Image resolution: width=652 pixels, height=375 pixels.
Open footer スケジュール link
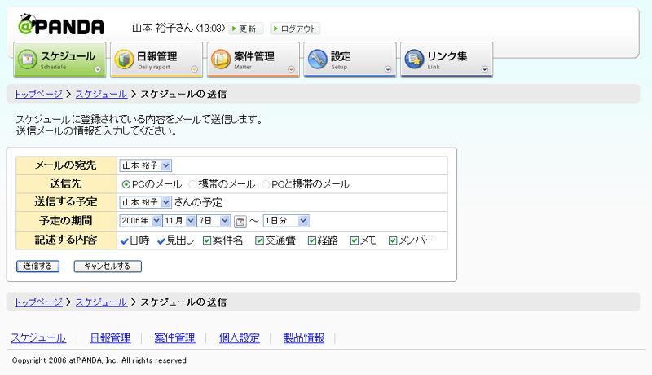[38, 338]
